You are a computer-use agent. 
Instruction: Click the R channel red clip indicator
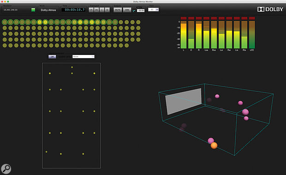pyautogui.click(x=199, y=18)
